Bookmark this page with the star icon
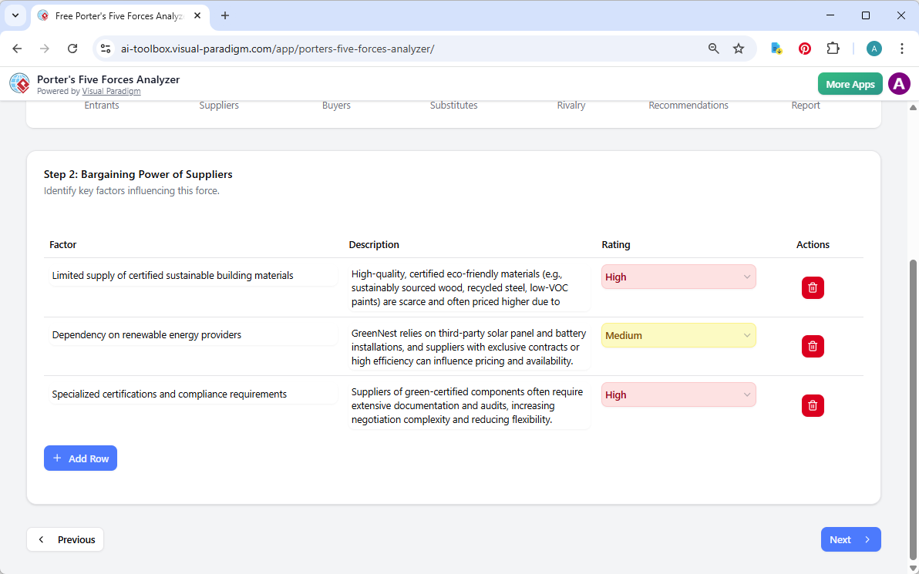The height and width of the screenshot is (574, 919). click(739, 48)
